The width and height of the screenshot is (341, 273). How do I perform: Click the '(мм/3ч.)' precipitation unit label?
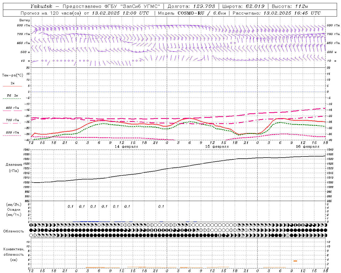pyautogui.click(x=14, y=204)
